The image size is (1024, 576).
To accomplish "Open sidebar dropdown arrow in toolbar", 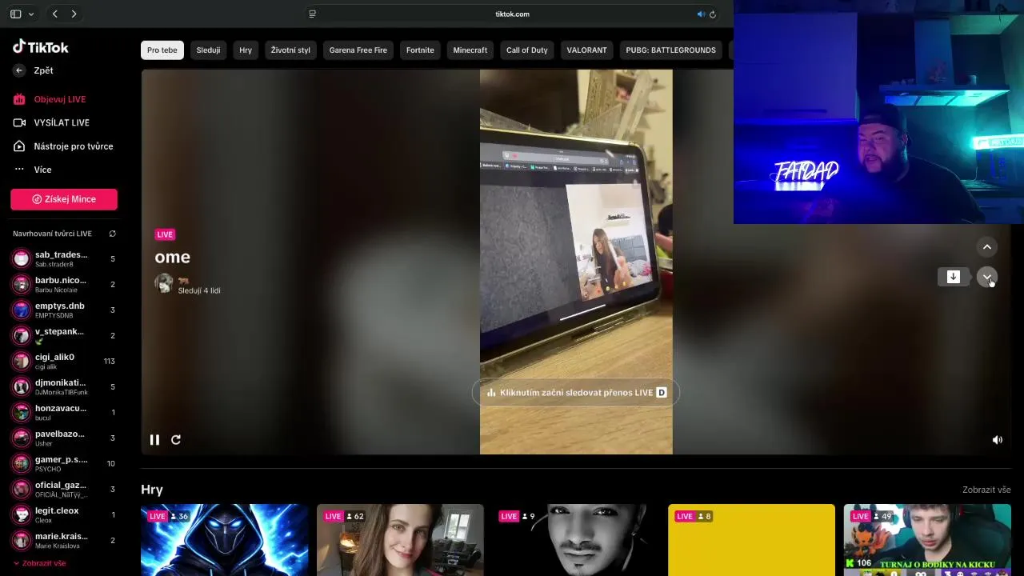I will coord(31,14).
